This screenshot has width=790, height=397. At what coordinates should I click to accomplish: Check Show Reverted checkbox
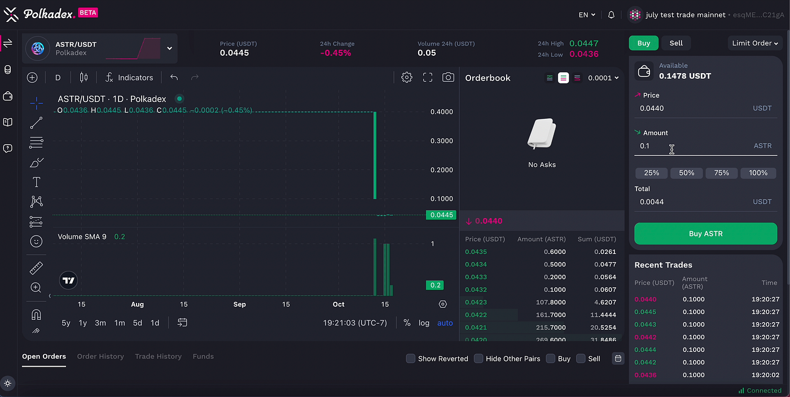pyautogui.click(x=411, y=359)
